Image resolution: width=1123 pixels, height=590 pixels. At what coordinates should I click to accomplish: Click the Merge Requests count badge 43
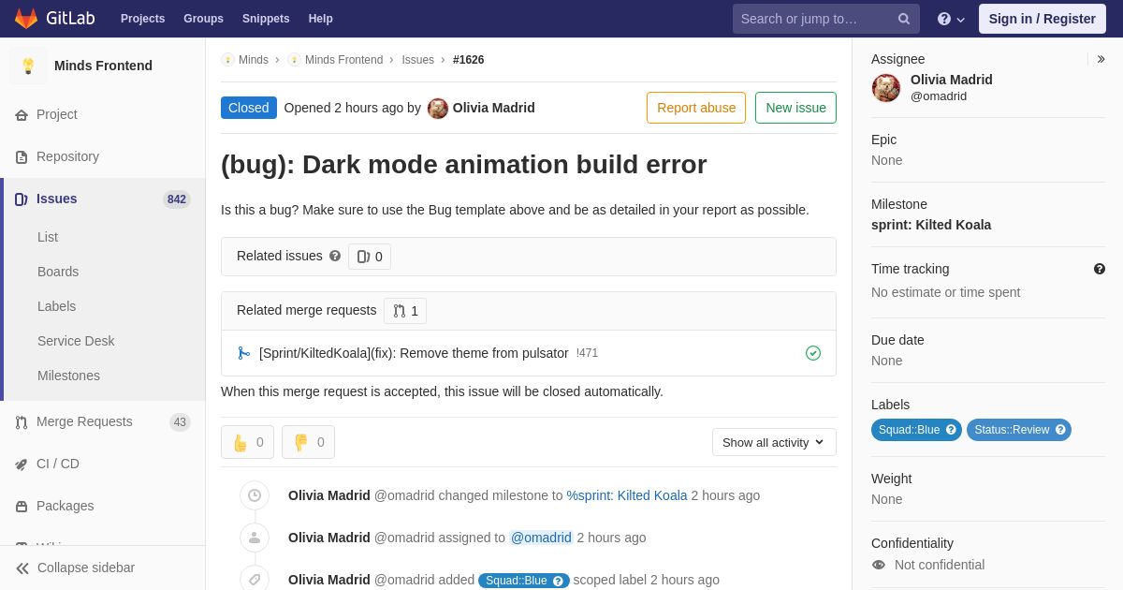(x=180, y=422)
